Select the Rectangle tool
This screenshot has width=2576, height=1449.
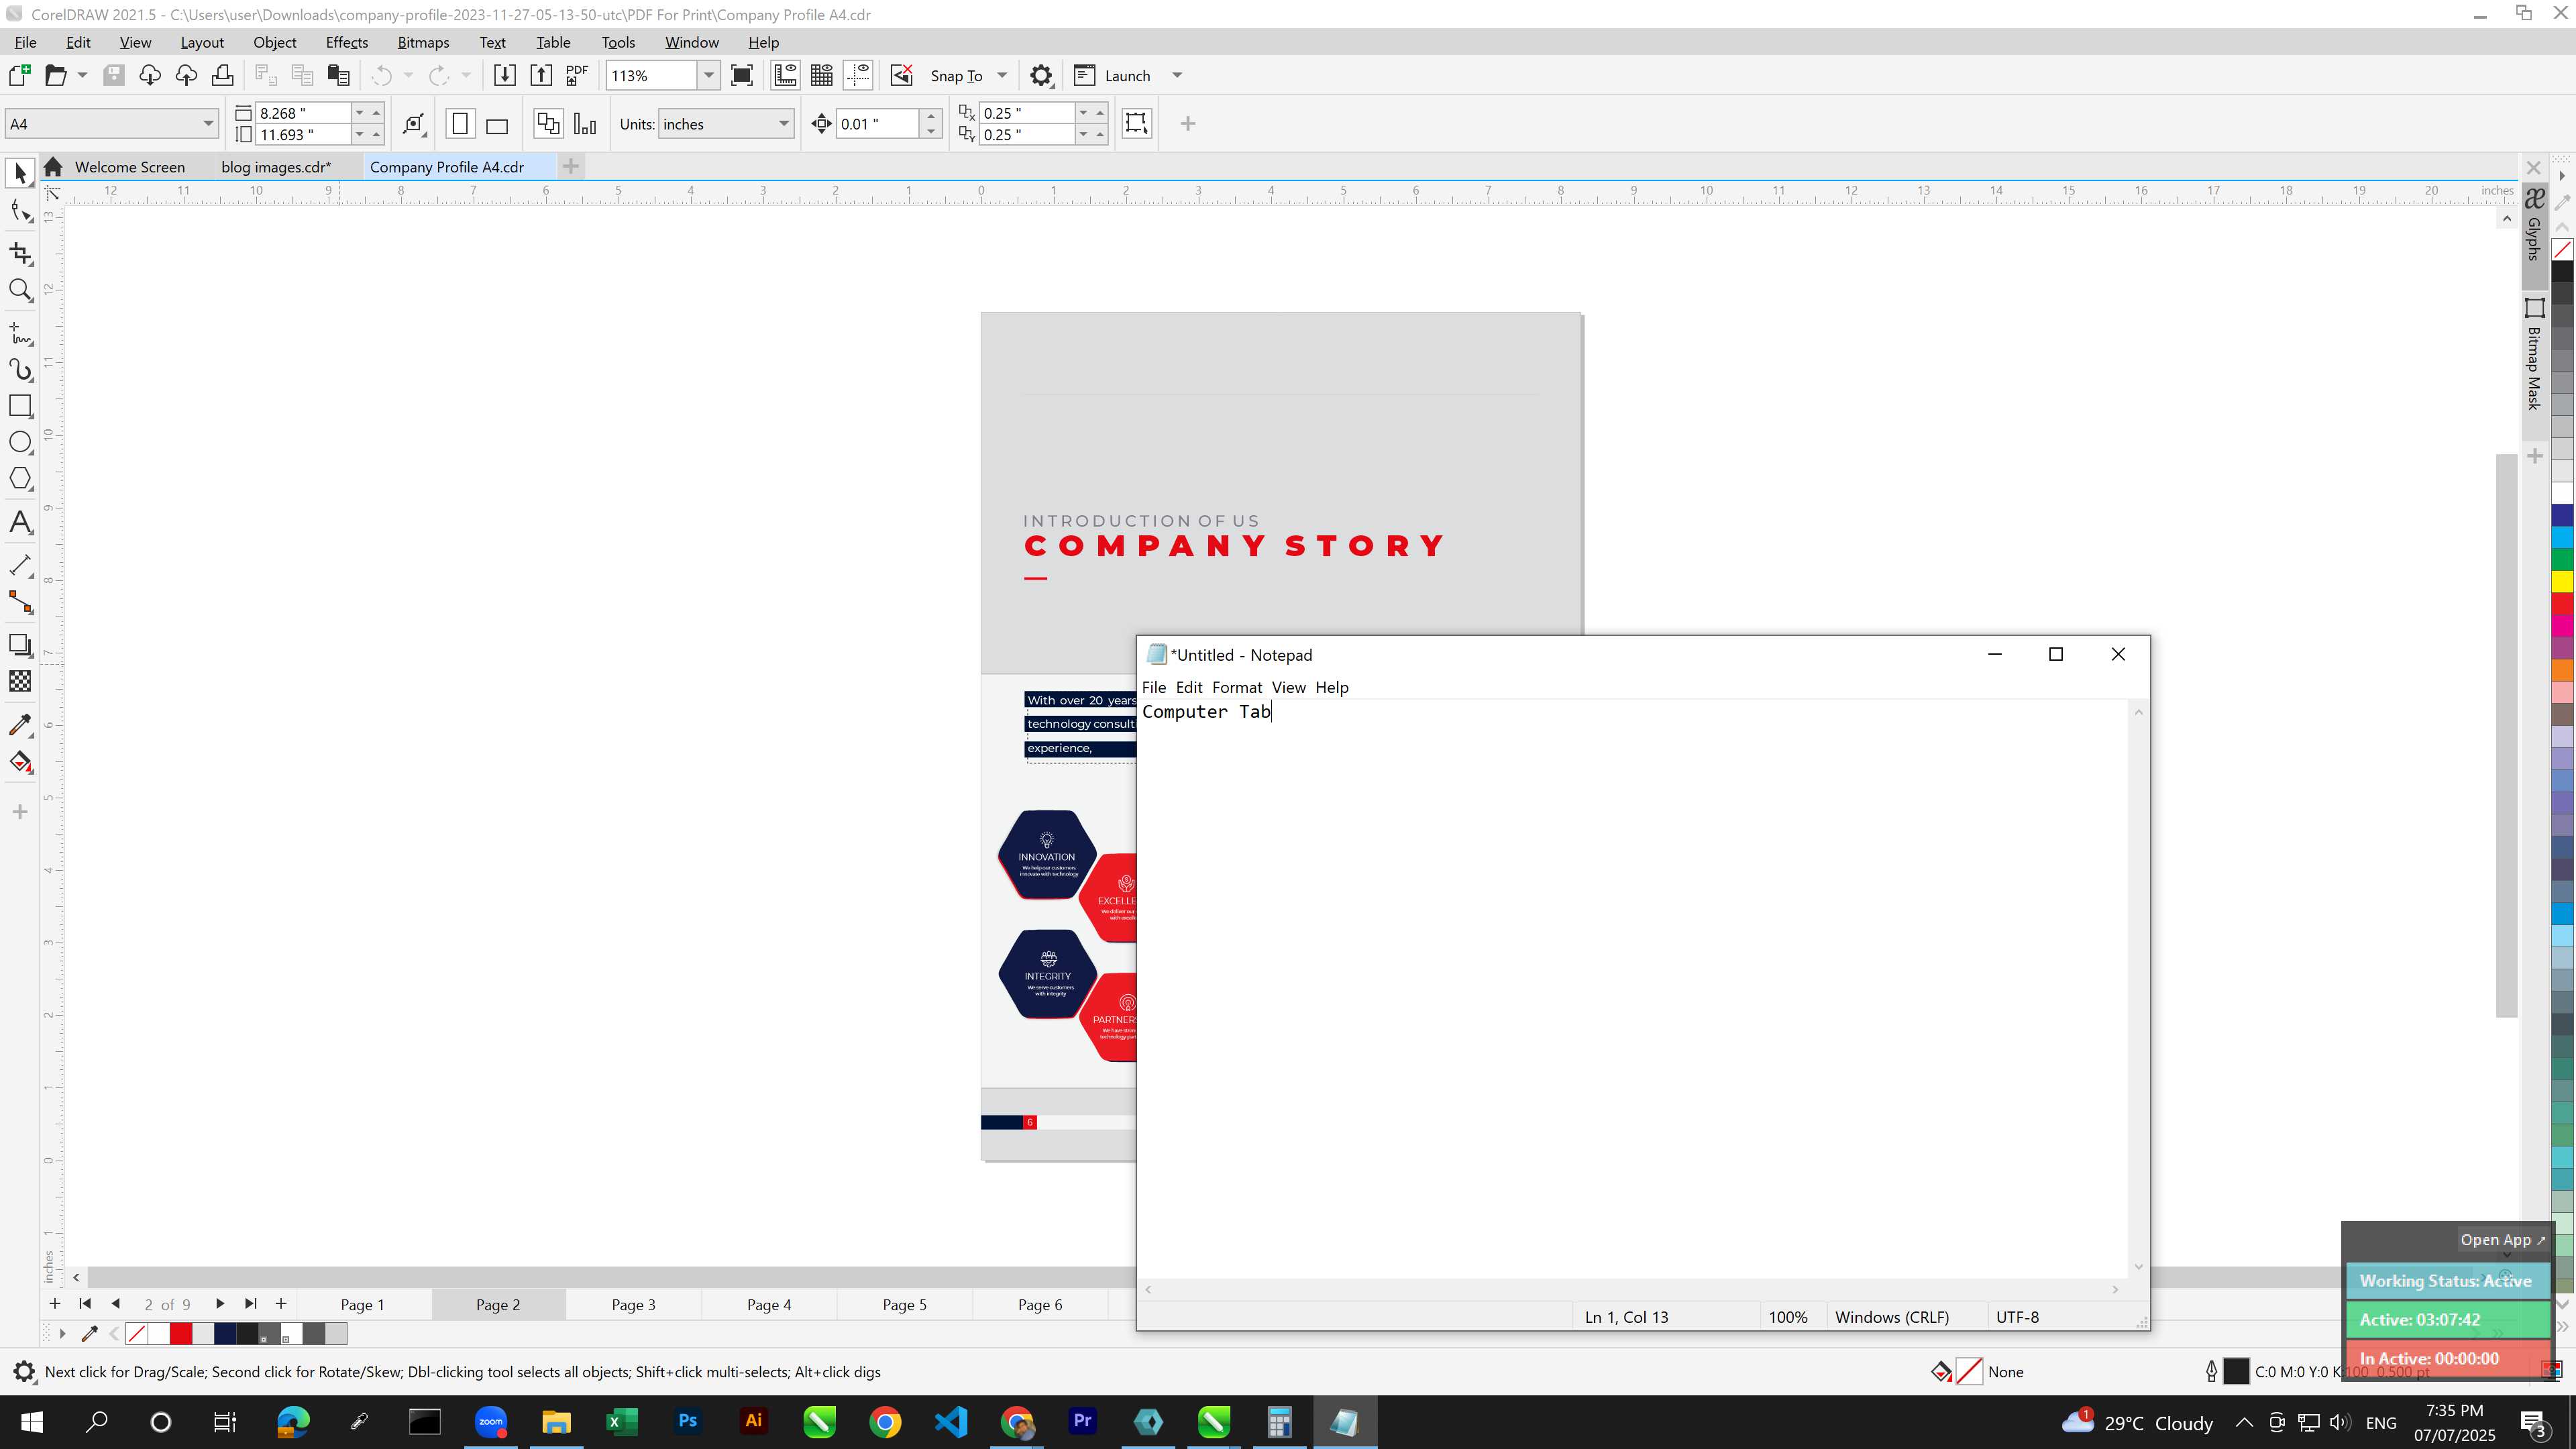click(20, 406)
